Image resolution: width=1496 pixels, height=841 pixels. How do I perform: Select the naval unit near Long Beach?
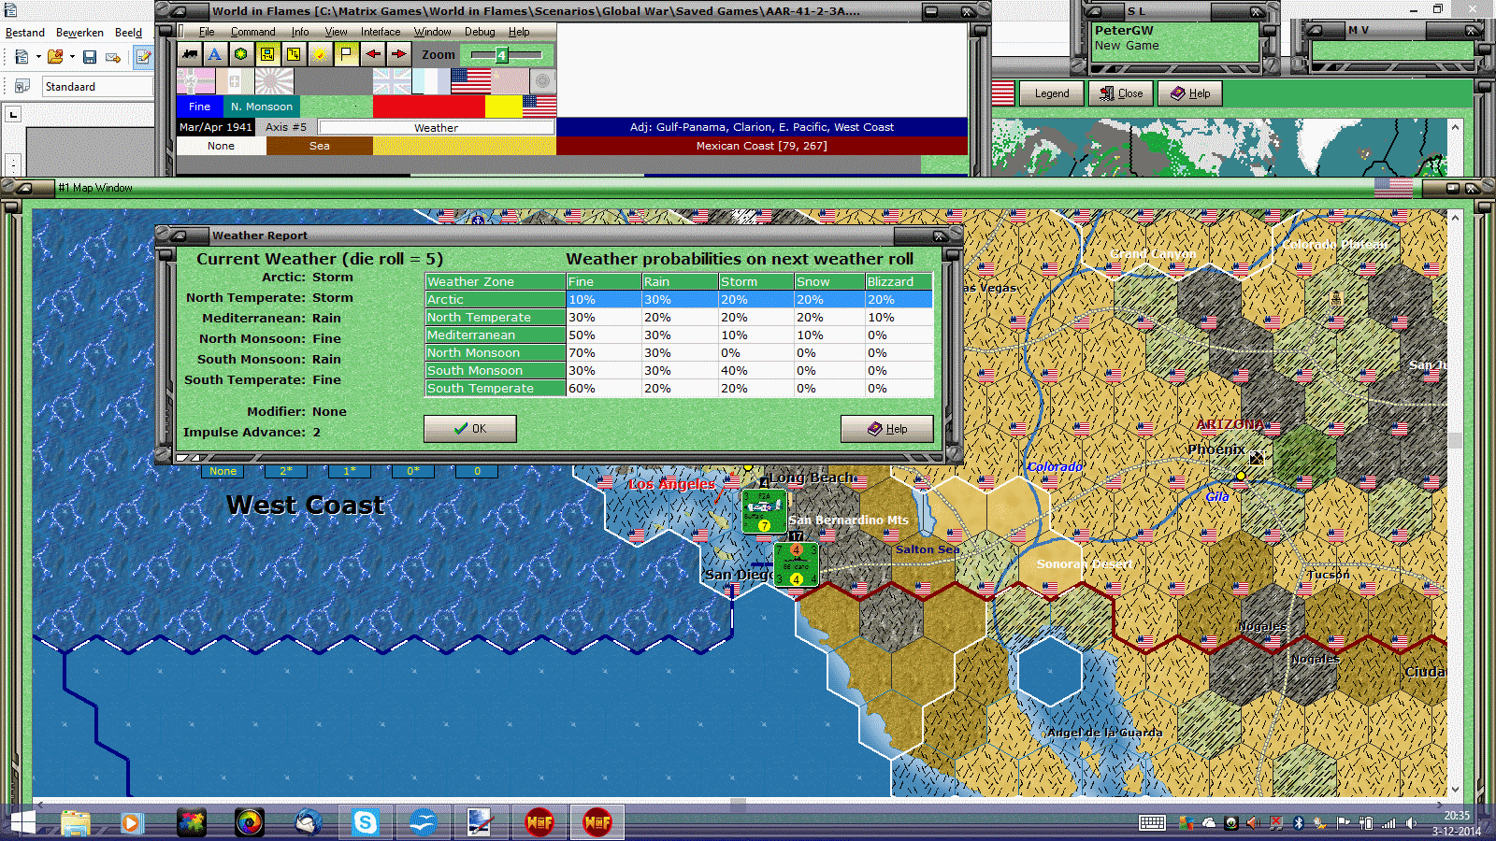764,510
